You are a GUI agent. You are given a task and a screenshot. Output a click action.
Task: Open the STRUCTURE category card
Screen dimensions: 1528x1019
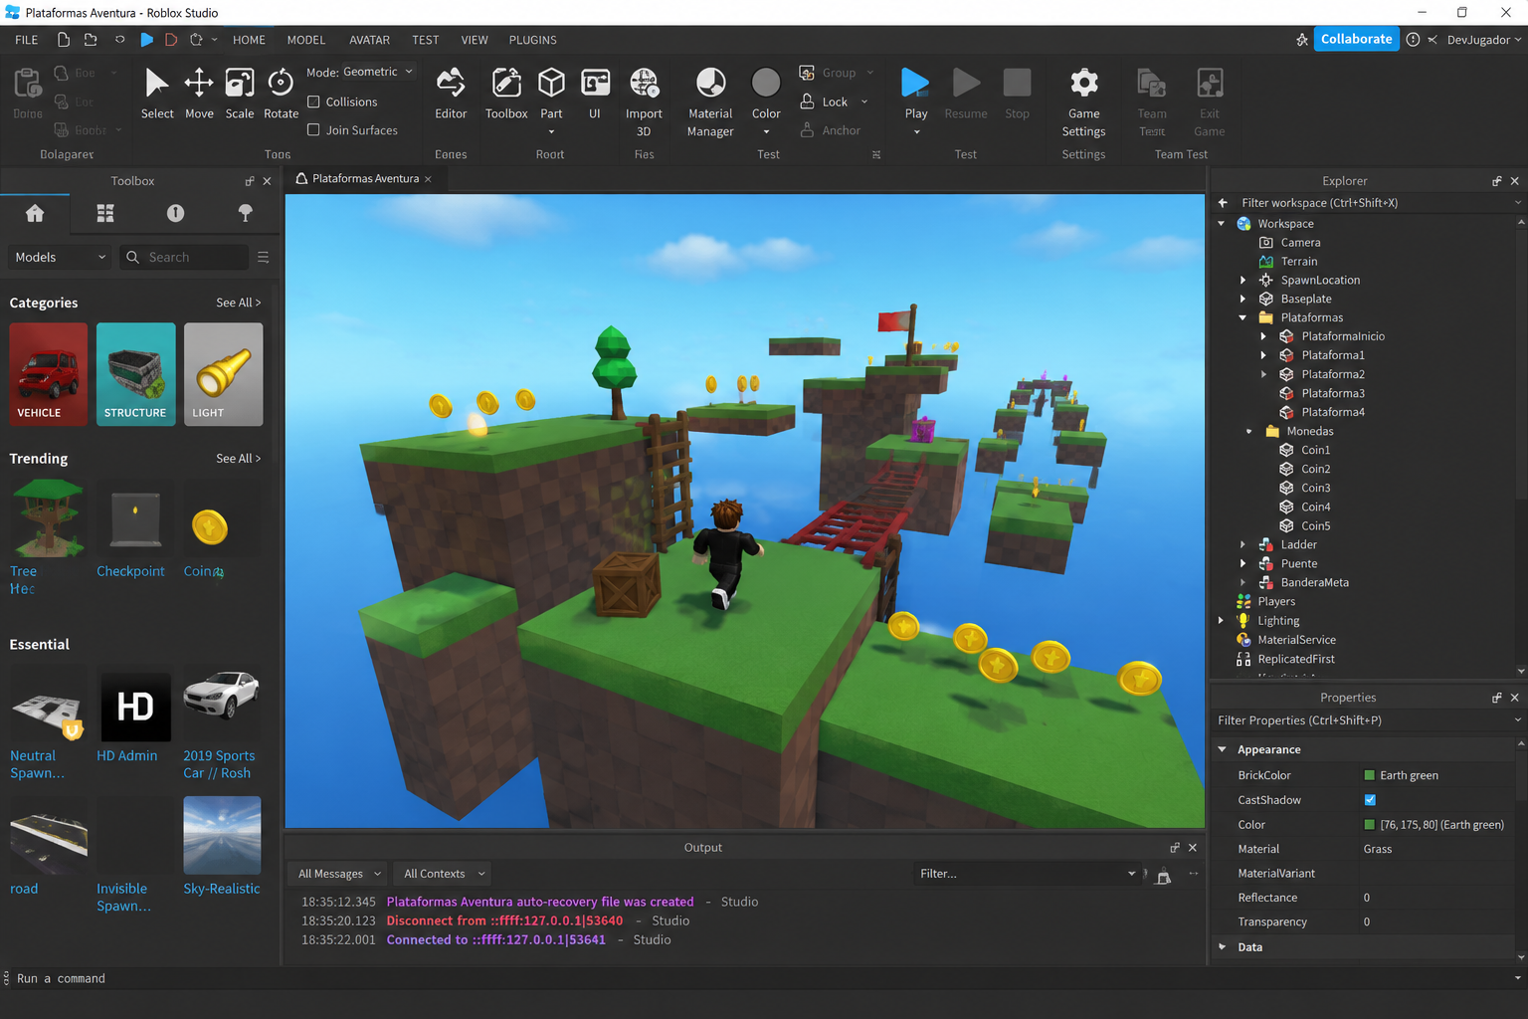[x=136, y=374]
